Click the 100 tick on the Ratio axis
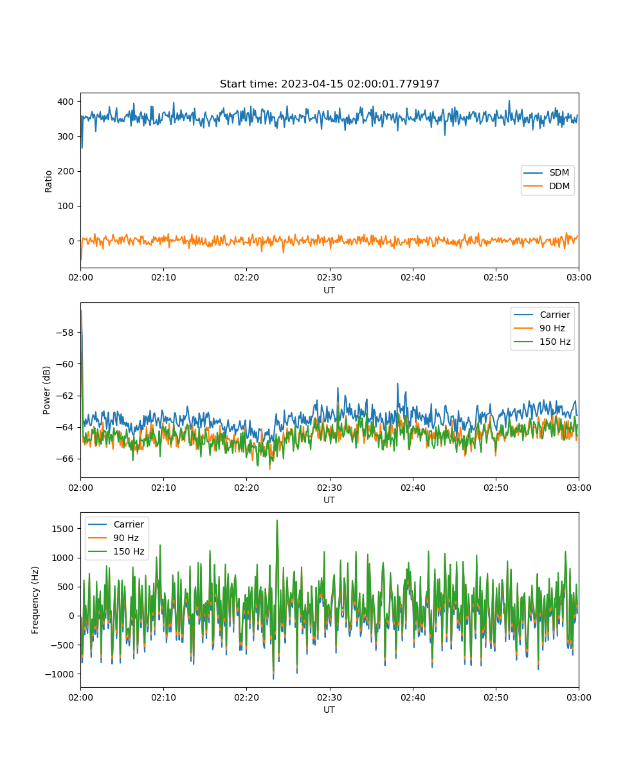The image size is (643, 772). (x=67, y=206)
